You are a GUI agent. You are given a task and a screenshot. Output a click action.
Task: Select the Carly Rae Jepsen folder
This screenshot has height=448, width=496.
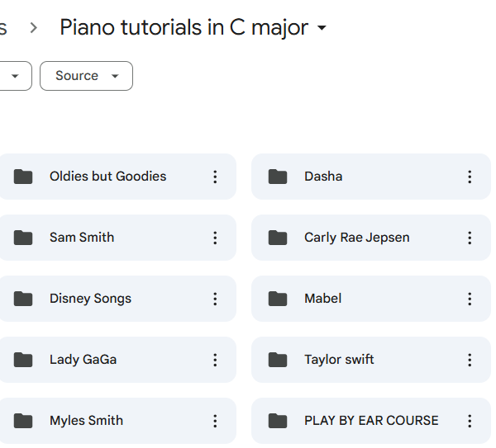tap(356, 238)
